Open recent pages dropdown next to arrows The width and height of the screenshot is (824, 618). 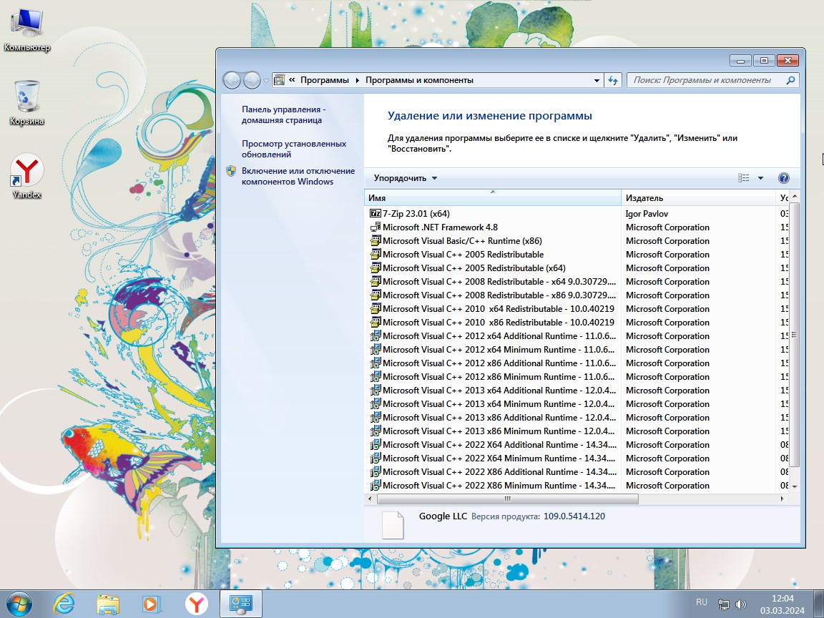click(266, 80)
